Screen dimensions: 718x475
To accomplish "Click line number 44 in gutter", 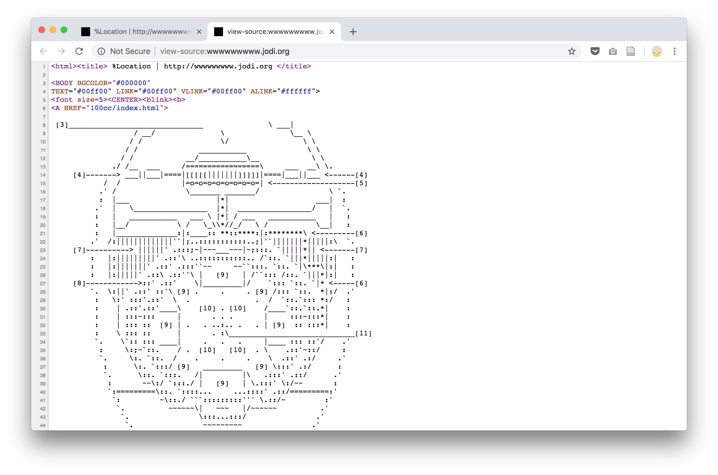I will click(x=43, y=425).
